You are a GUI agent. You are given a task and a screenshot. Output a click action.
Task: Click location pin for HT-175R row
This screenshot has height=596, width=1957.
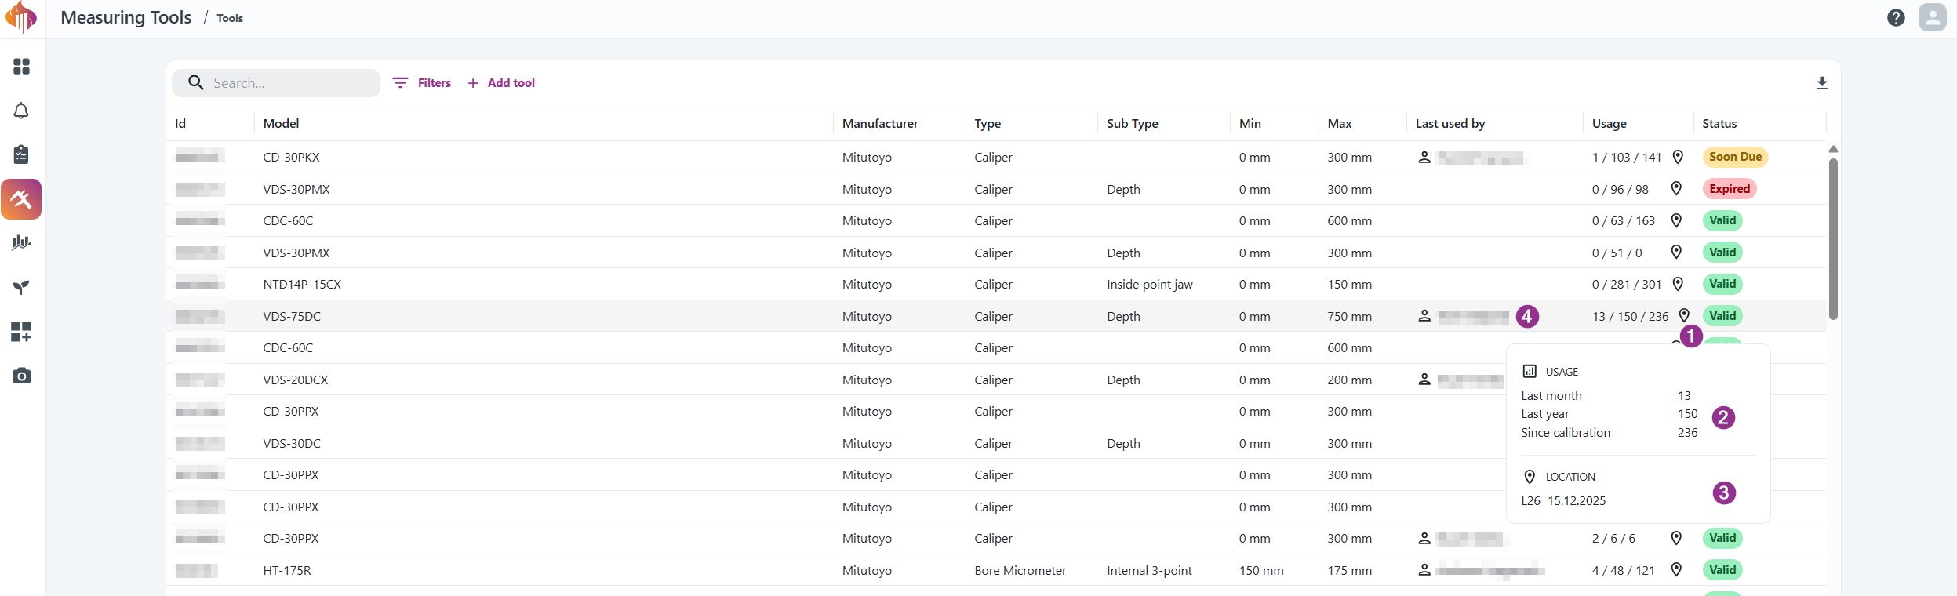point(1676,569)
